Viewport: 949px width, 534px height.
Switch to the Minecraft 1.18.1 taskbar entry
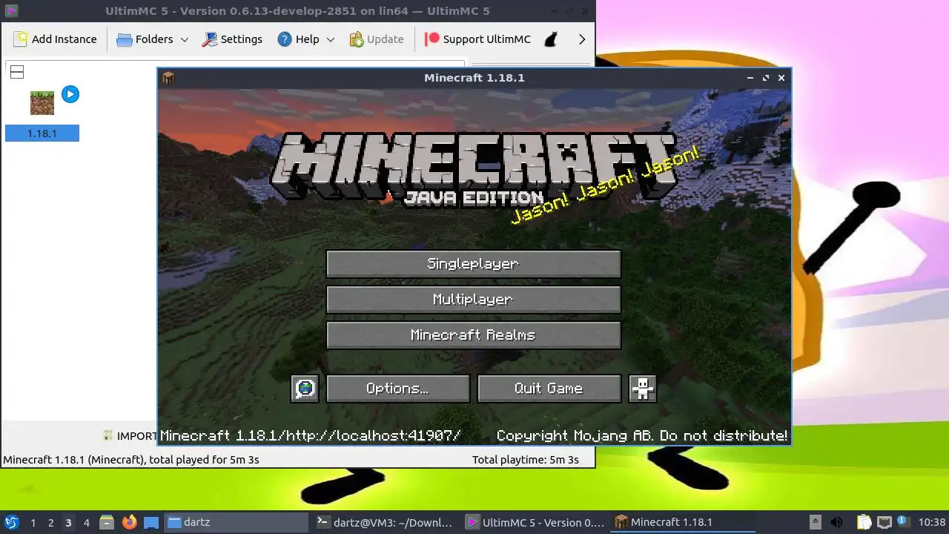(683, 522)
